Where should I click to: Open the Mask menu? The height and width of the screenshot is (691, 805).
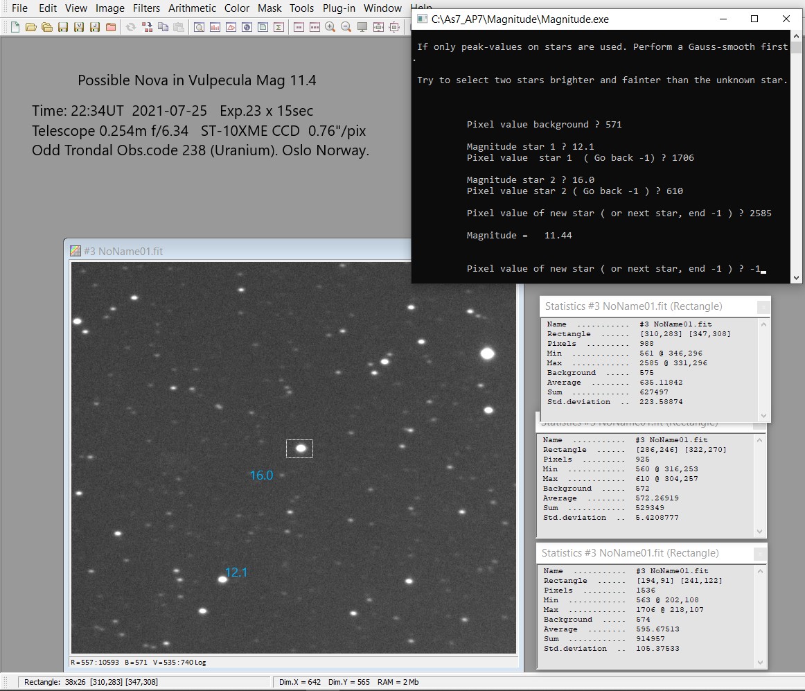tap(269, 8)
